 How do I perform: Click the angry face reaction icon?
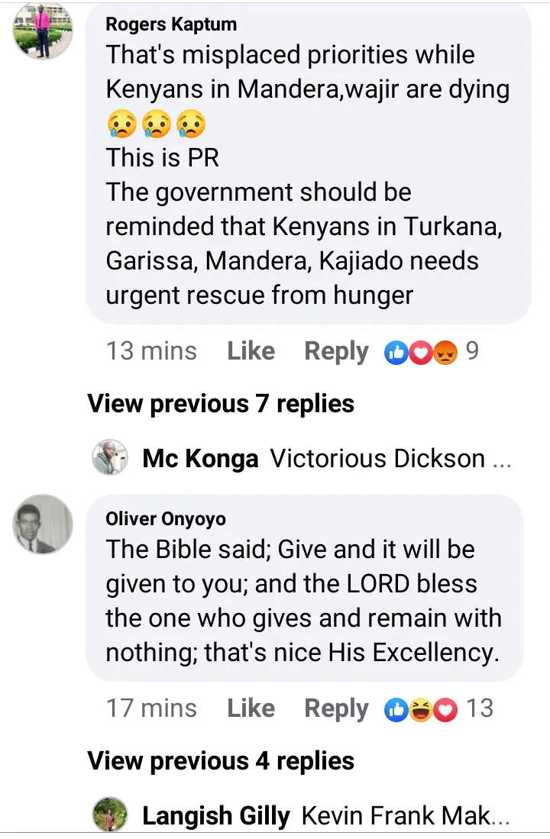point(445,353)
